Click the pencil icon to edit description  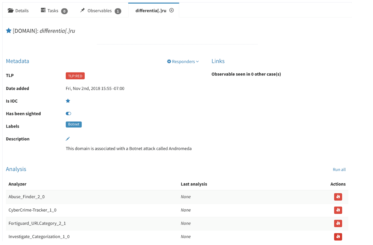68,139
